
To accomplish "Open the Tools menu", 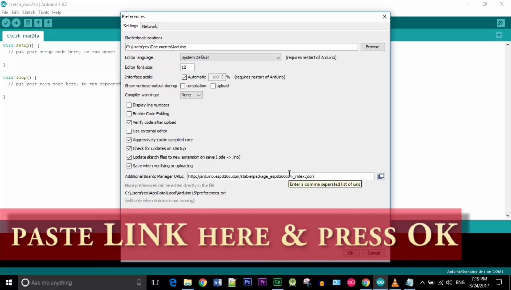I will [43, 12].
